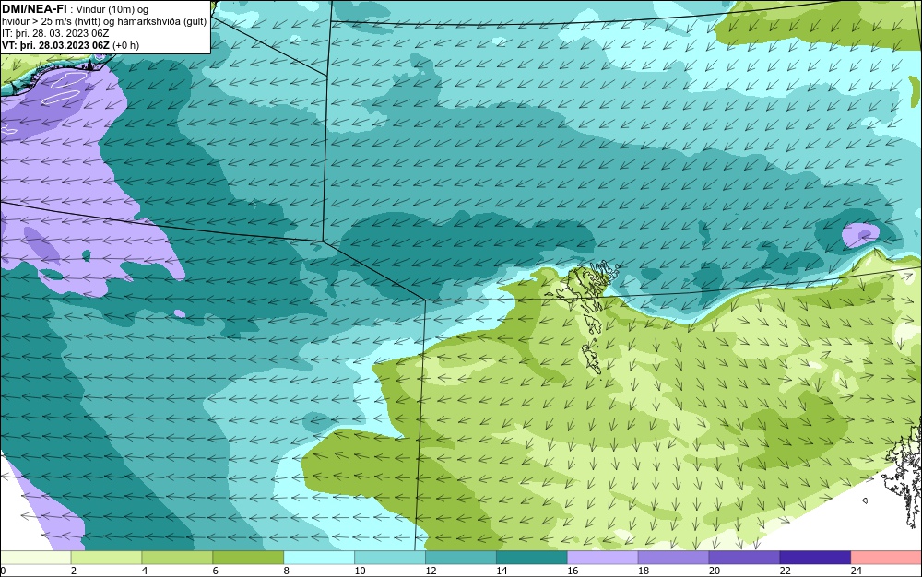Click the 14–16 m/s dark teal legend swatch
The height and width of the screenshot is (577, 922).
[x=532, y=558]
